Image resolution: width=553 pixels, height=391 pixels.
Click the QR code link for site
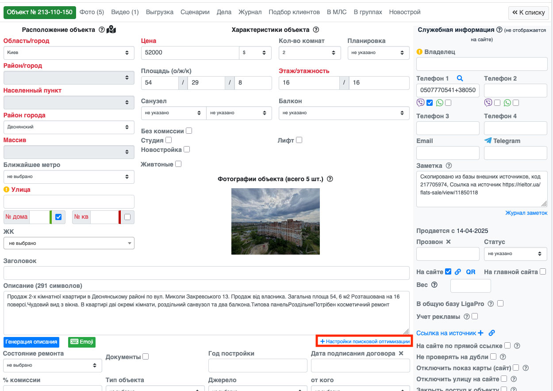471,272
